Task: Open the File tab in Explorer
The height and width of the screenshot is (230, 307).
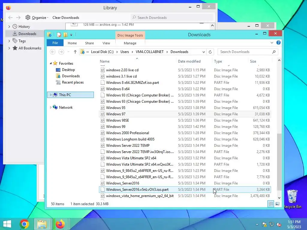Action: click(55, 43)
